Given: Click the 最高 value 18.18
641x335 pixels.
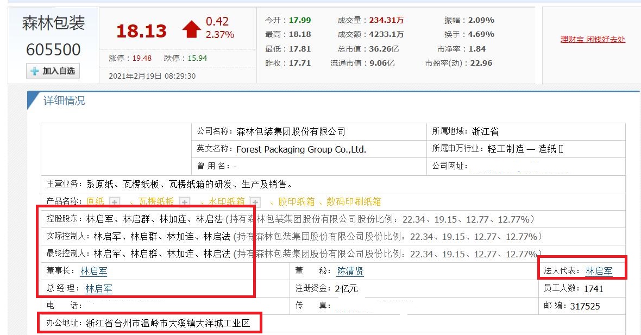Looking at the screenshot, I should (300, 34).
